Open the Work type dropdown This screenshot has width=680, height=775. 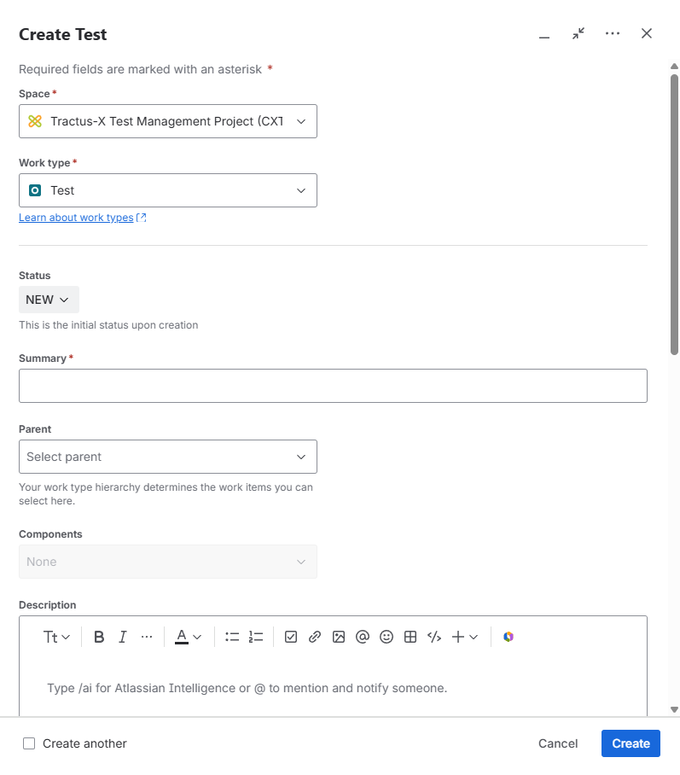[167, 190]
